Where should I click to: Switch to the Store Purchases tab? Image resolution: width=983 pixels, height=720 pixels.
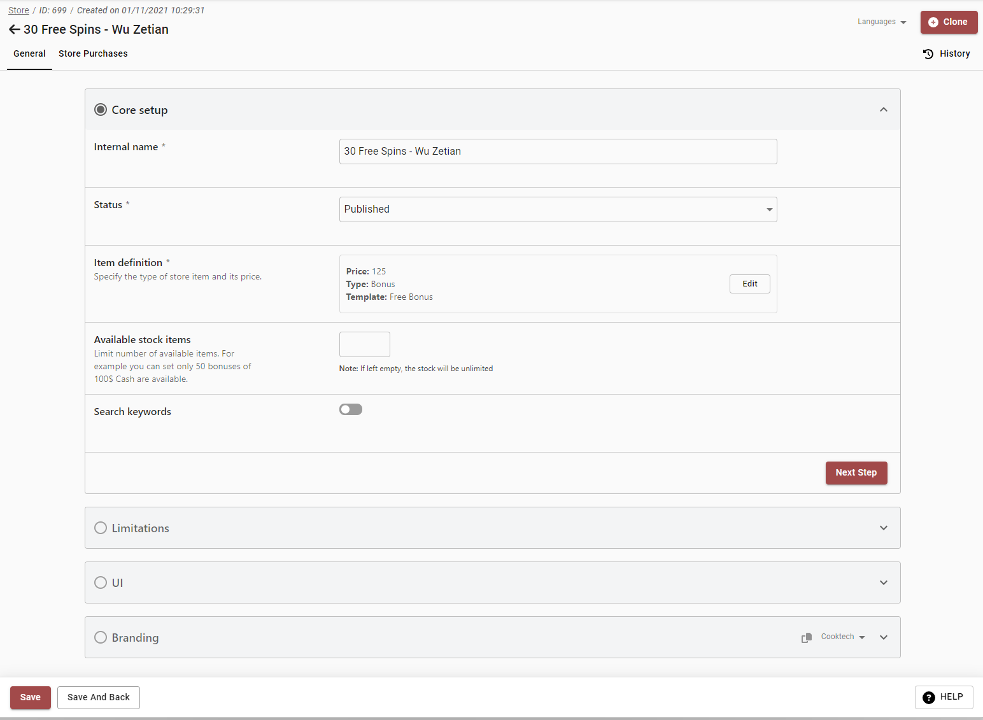tap(93, 53)
